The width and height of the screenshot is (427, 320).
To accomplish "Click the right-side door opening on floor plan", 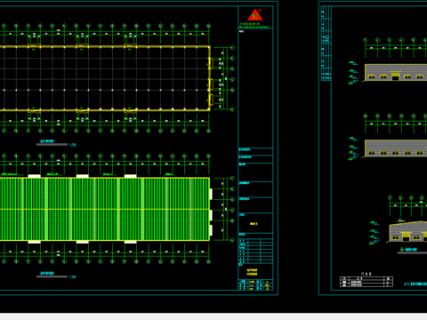I will click(x=211, y=63).
